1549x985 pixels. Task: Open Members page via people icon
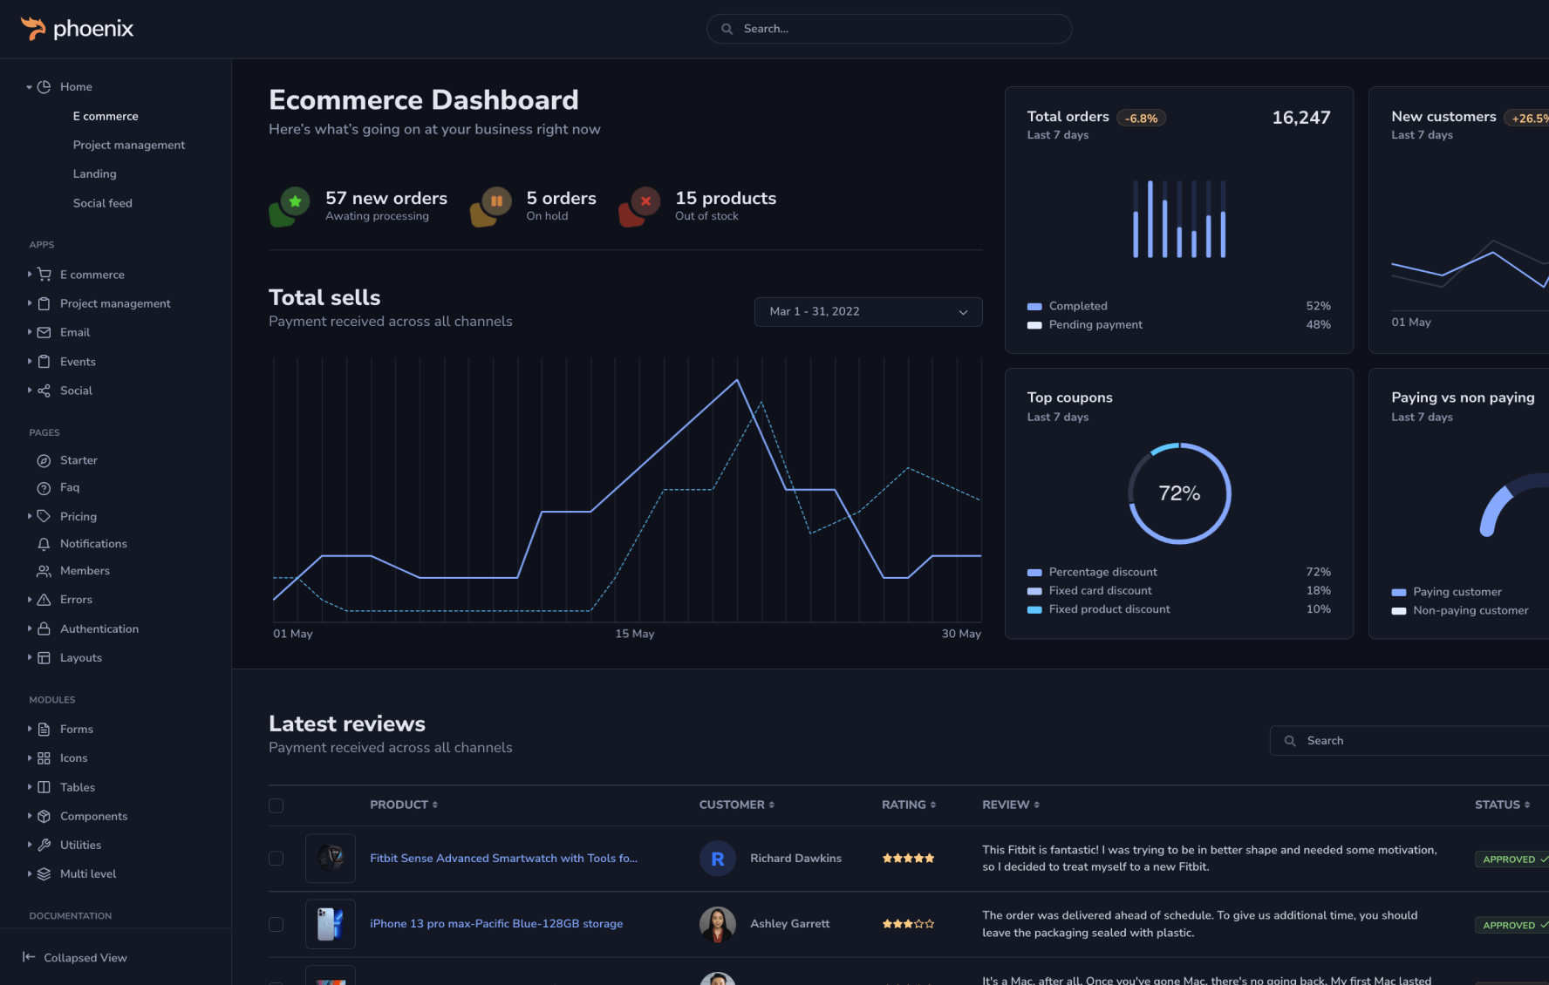pyautogui.click(x=44, y=571)
